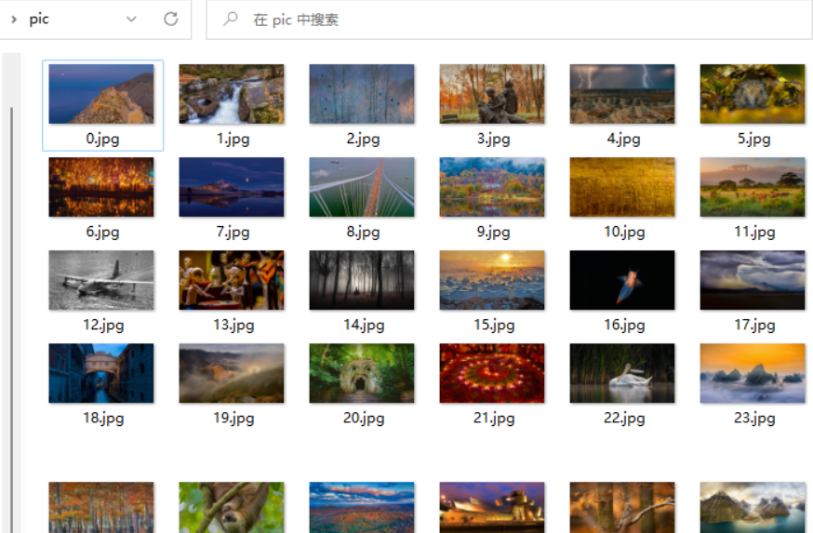Select sunset image 15.jpg thumbnail
The height and width of the screenshot is (533, 813).
[x=492, y=280]
